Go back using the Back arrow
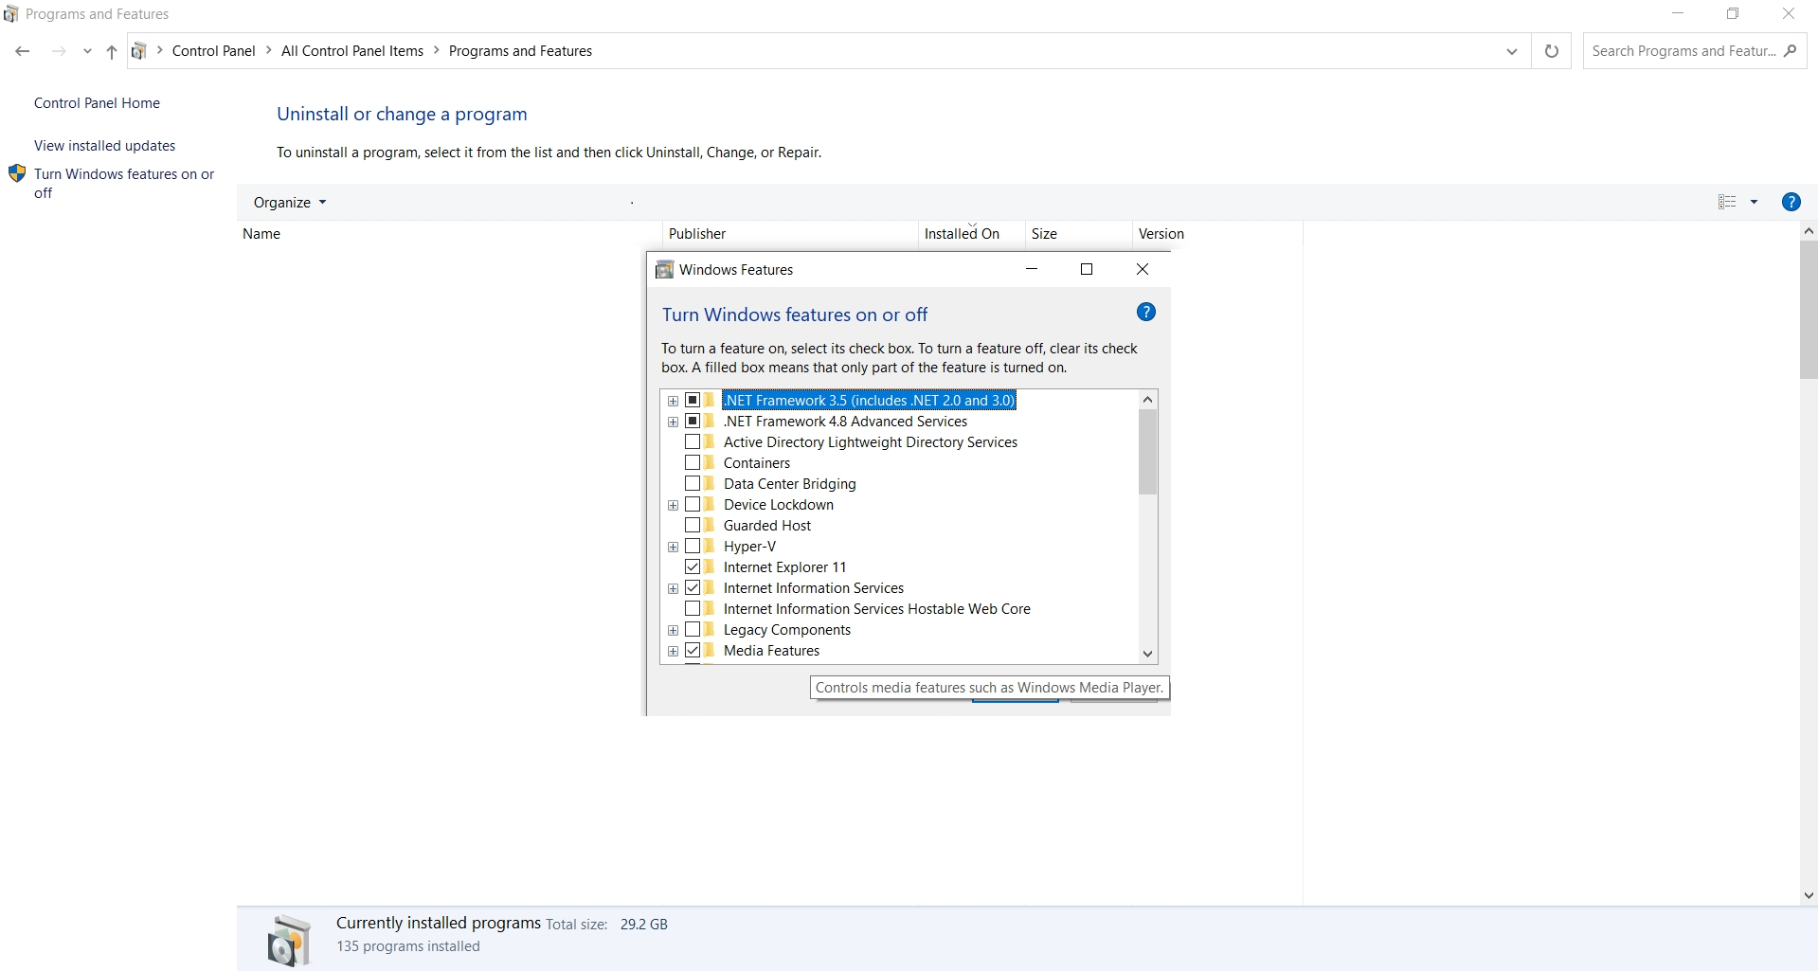1818x971 pixels. click(23, 51)
